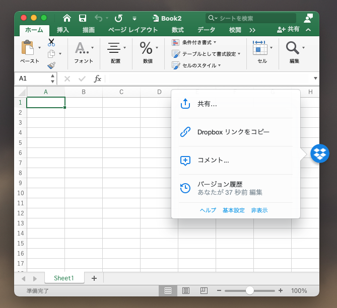Copy selection with copy icon

click(x=51, y=54)
